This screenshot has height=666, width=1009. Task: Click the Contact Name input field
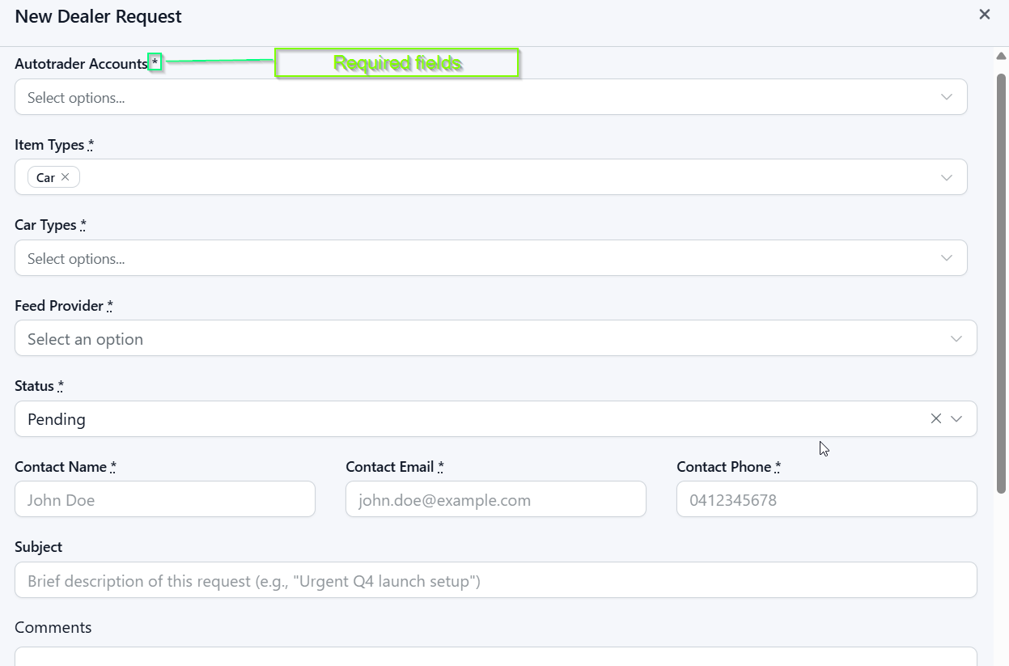tap(165, 499)
